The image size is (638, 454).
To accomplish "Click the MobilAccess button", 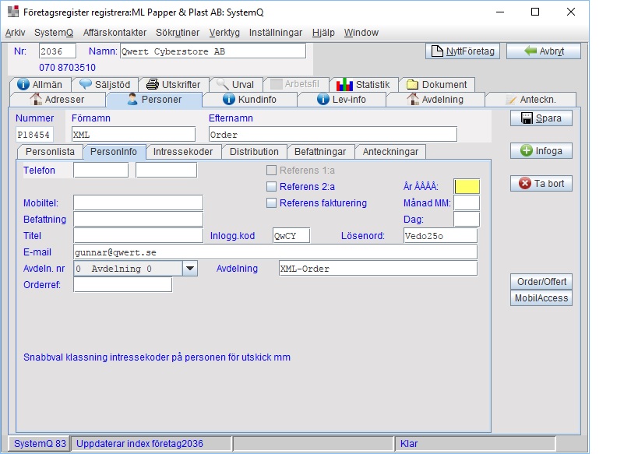I will pos(541,298).
